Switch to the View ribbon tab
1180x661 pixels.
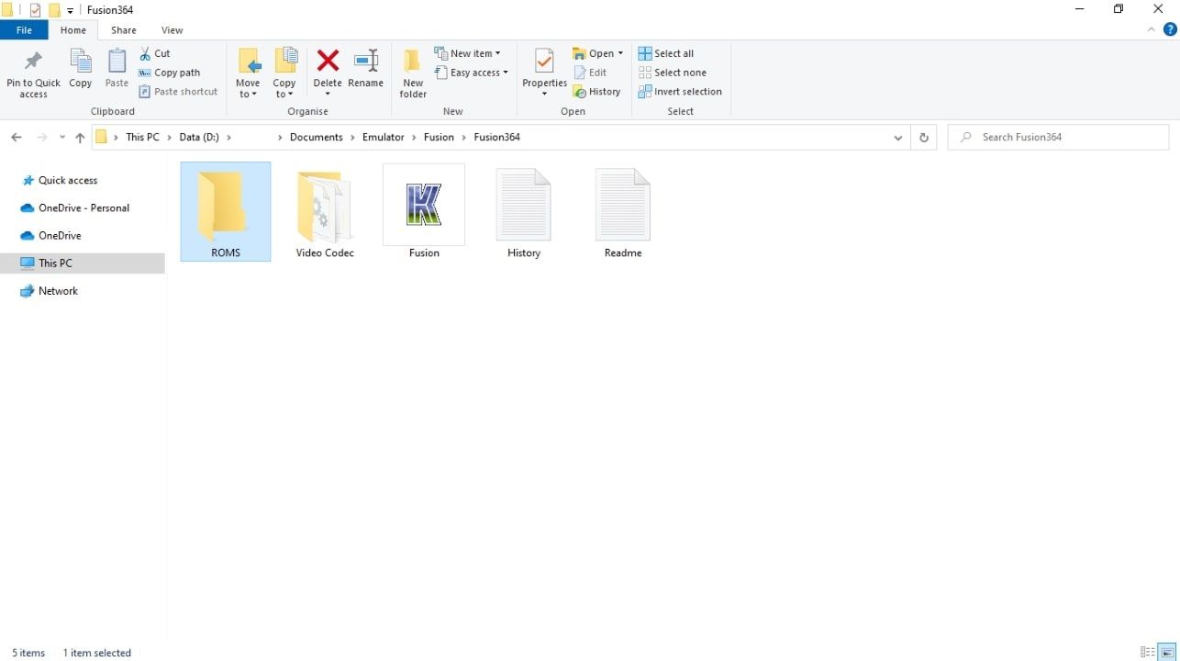pyautogui.click(x=172, y=30)
